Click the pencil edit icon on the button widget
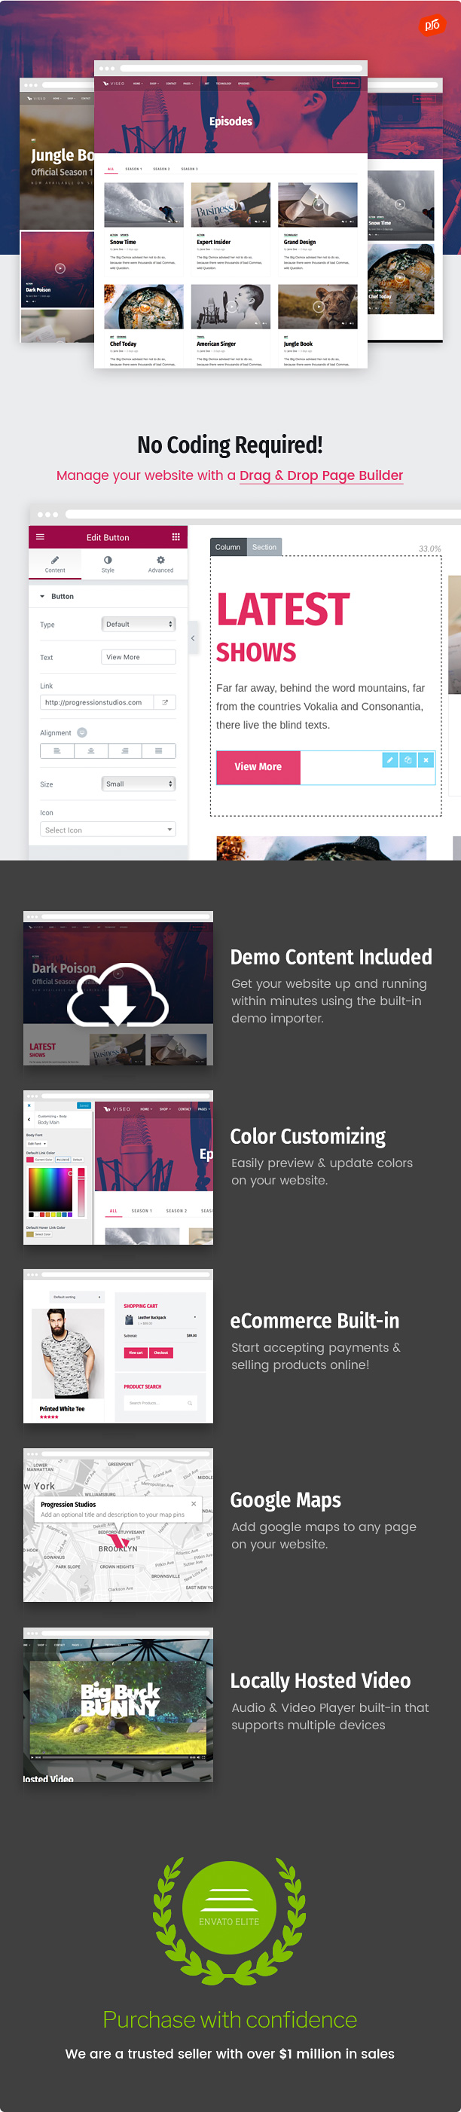Screen dimensions: 461x2112 (x=389, y=760)
